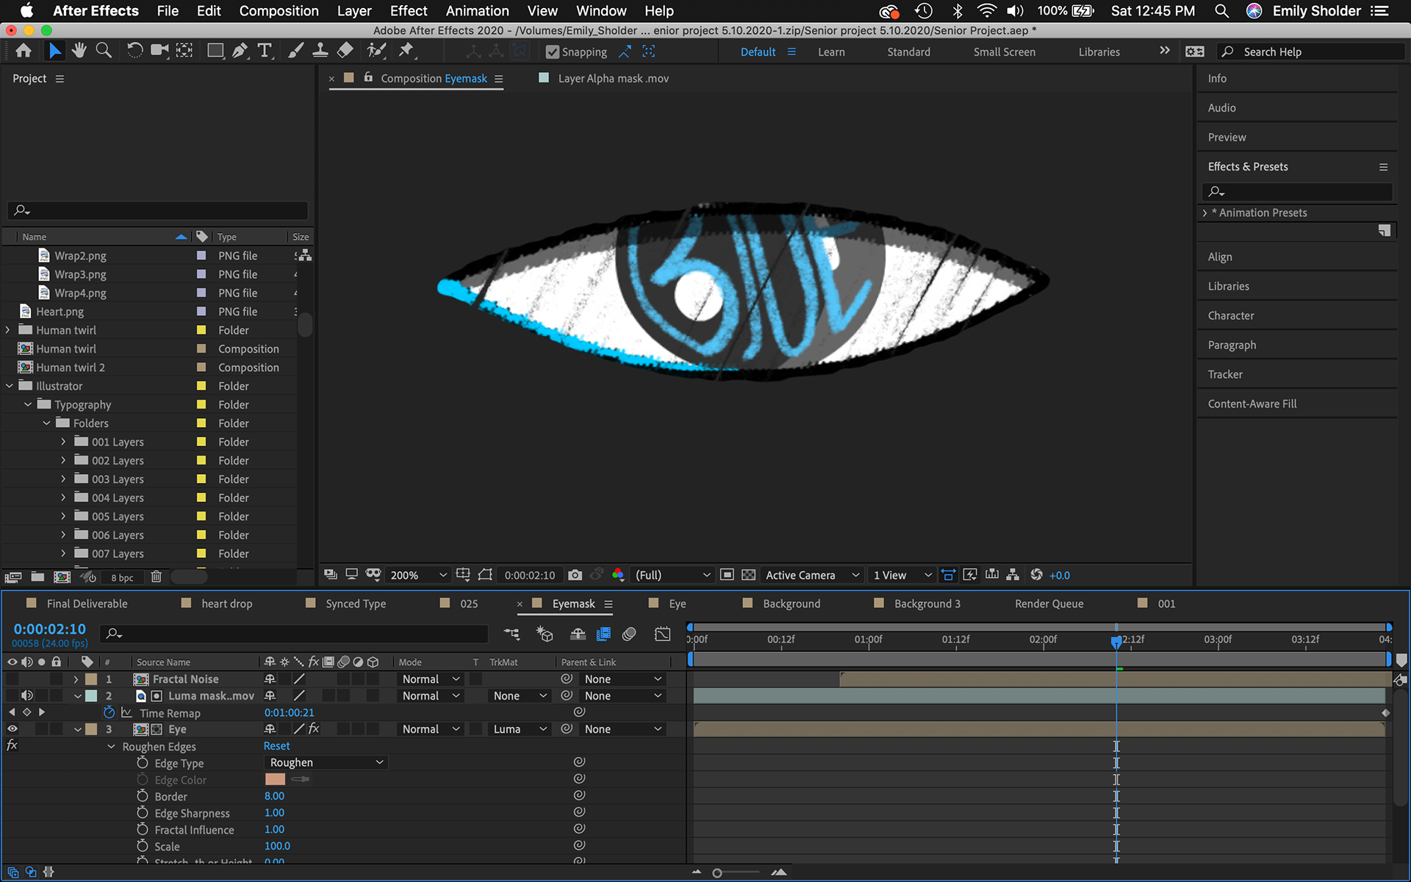Open the 1 View layout dropdown

902,575
